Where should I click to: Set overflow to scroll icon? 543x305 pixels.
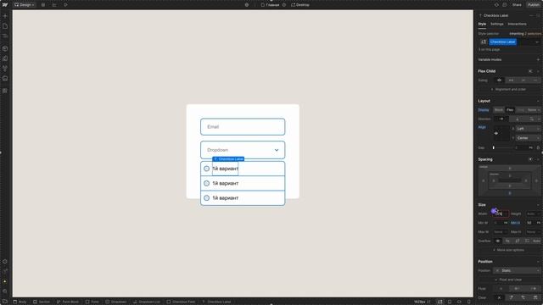(517, 241)
